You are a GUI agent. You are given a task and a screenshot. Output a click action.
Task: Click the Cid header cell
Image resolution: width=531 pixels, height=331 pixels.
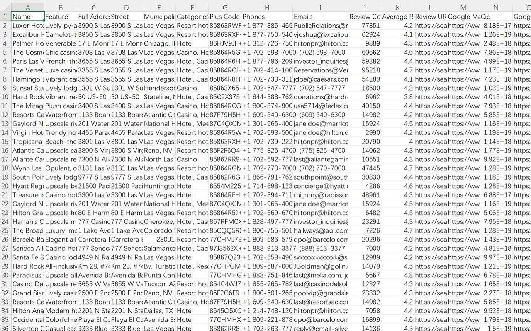(496, 17)
